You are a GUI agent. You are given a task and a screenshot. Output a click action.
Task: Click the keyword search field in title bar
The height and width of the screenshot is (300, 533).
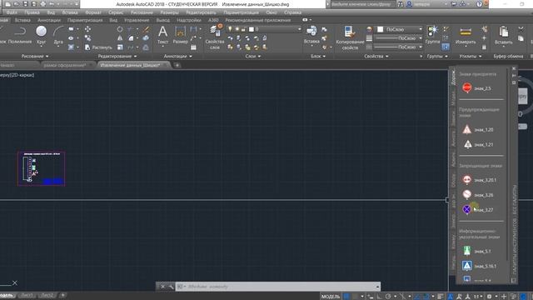click(362, 4)
